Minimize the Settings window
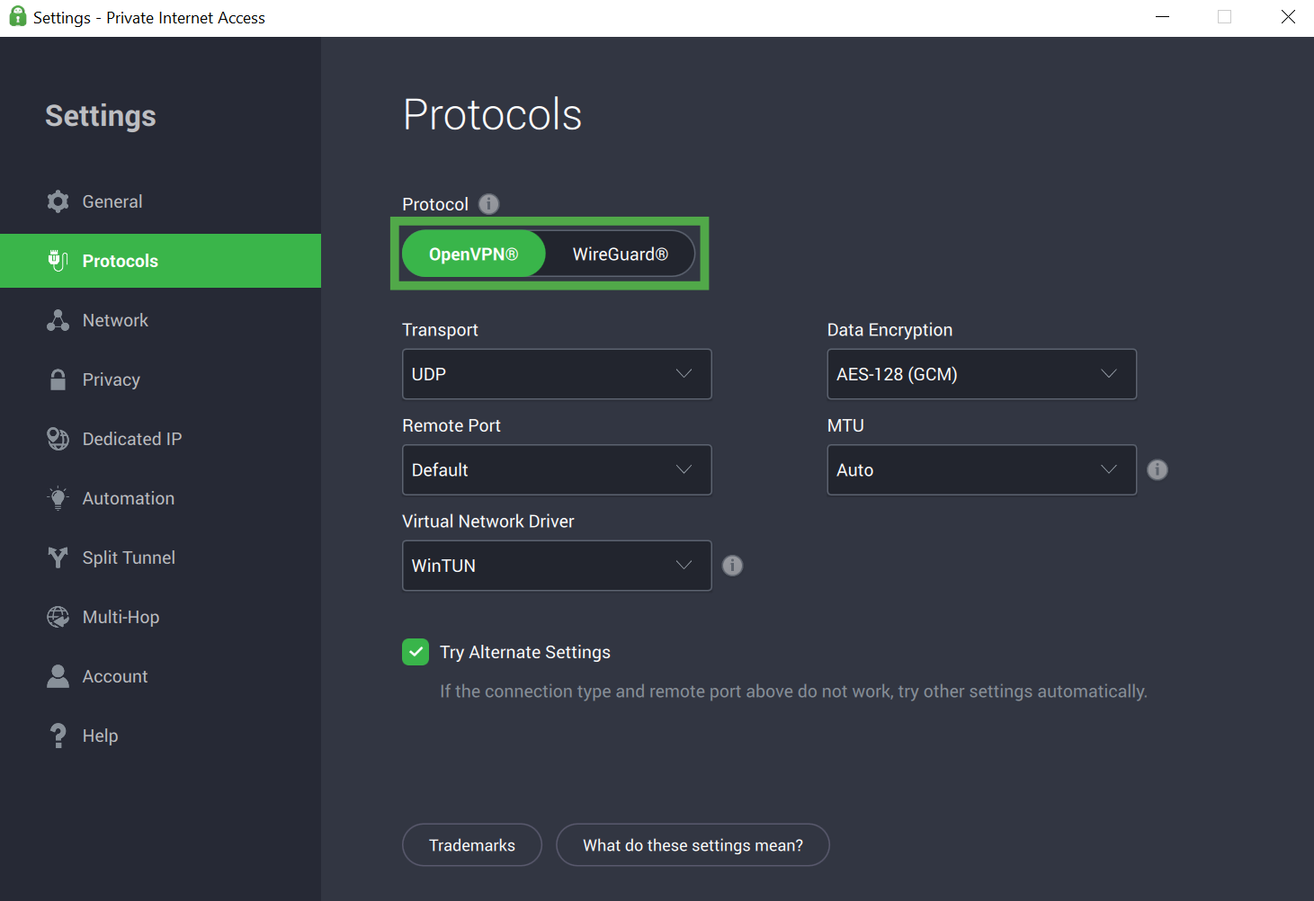 (1162, 17)
